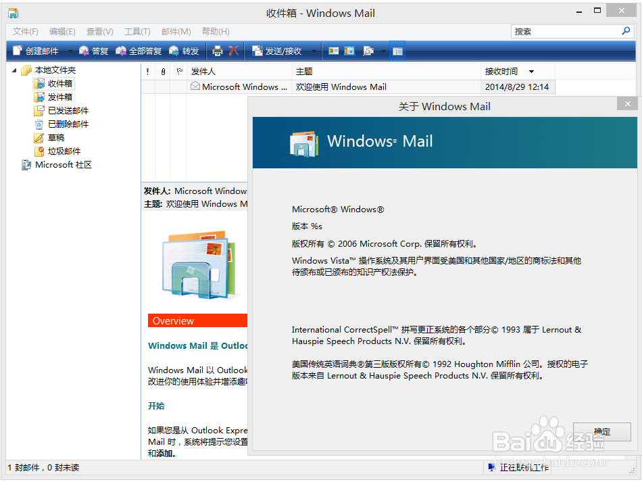This screenshot has height=484, width=642.
Task: Open the Windows Calendar icon in the toolbar
Action: pos(349,51)
